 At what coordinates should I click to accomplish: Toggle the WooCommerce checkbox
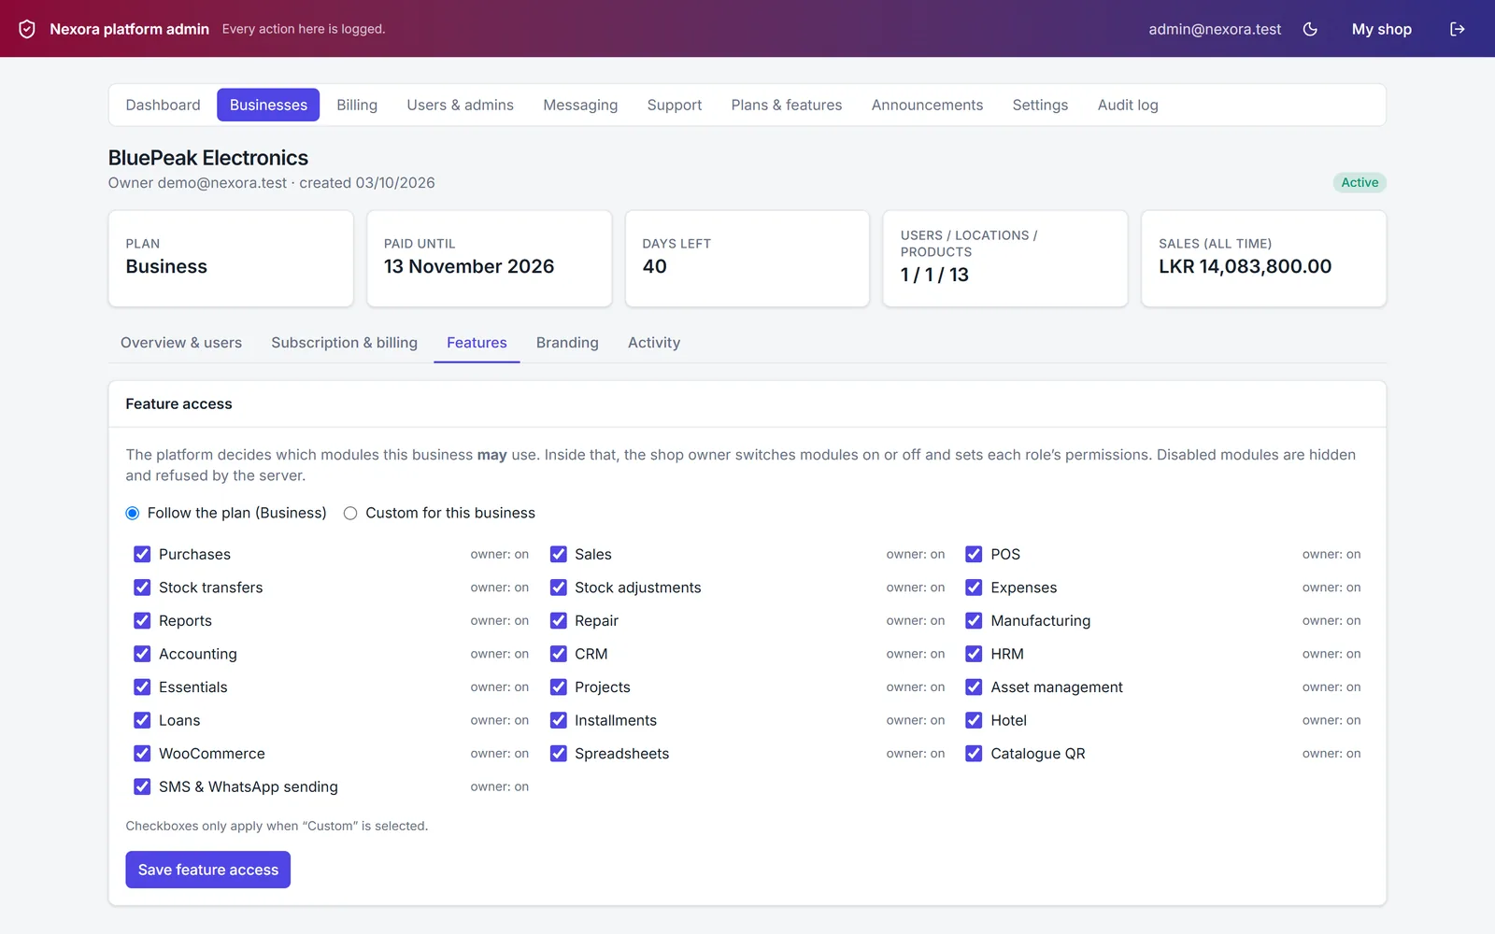[142, 754]
